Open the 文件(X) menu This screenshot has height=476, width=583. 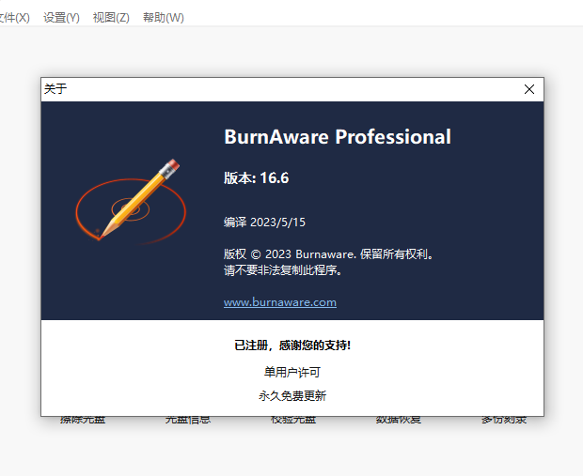tap(14, 18)
